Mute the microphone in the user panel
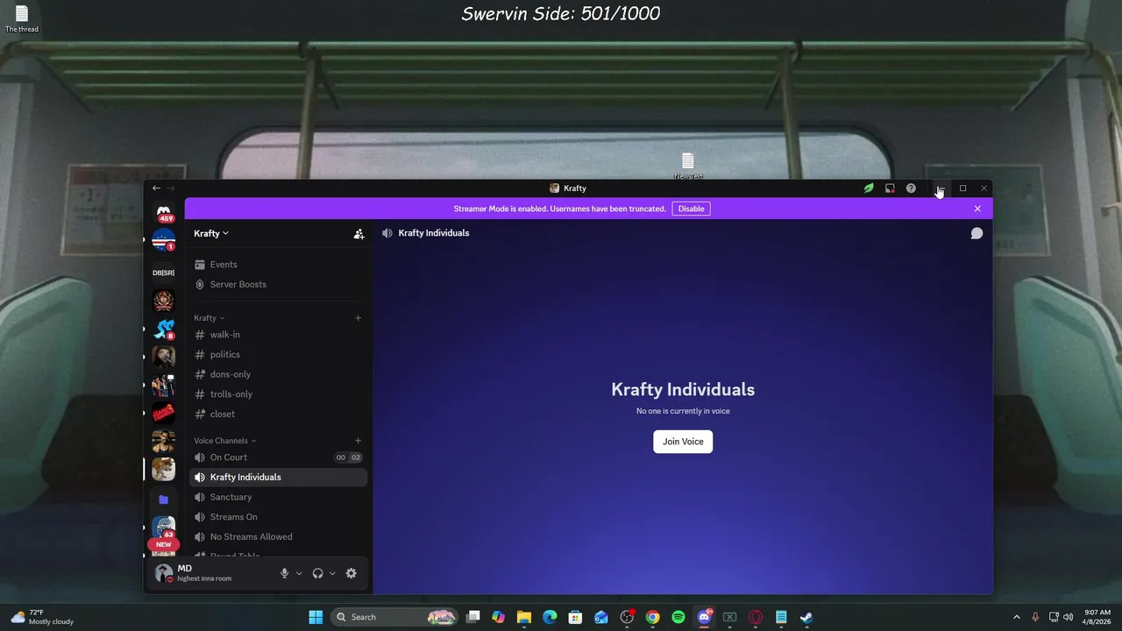 pos(284,573)
